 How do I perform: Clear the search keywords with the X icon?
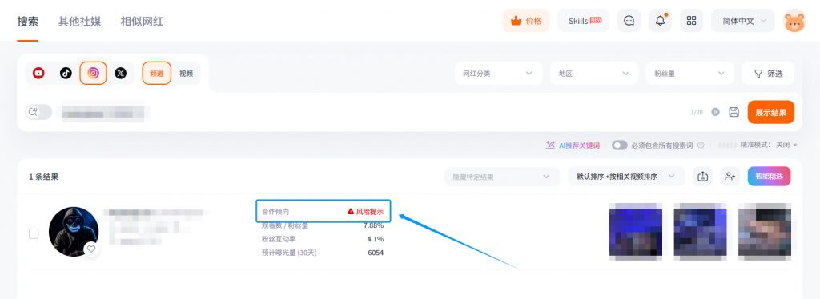coord(715,112)
